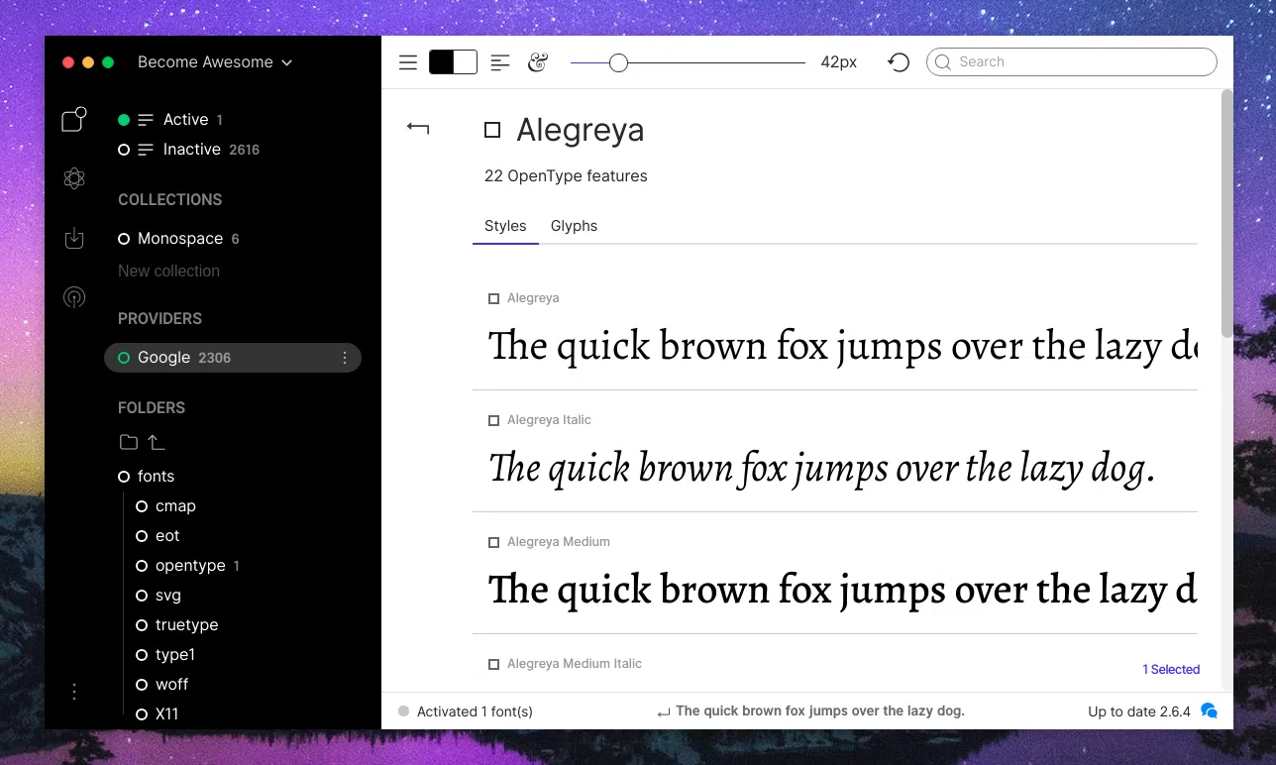Check the Alegreya family checkbox in header

tap(492, 130)
